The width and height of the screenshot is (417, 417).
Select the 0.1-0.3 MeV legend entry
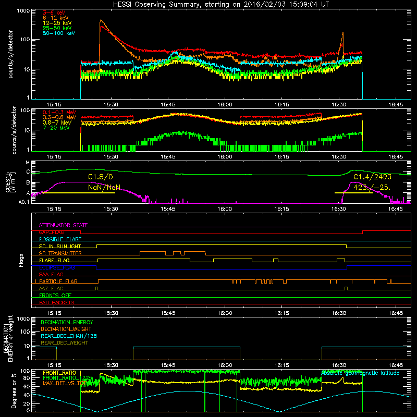coord(59,112)
